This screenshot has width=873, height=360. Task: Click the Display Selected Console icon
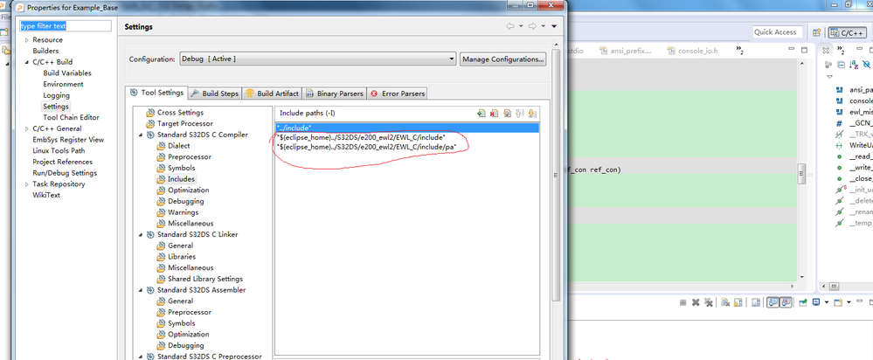pos(816,302)
